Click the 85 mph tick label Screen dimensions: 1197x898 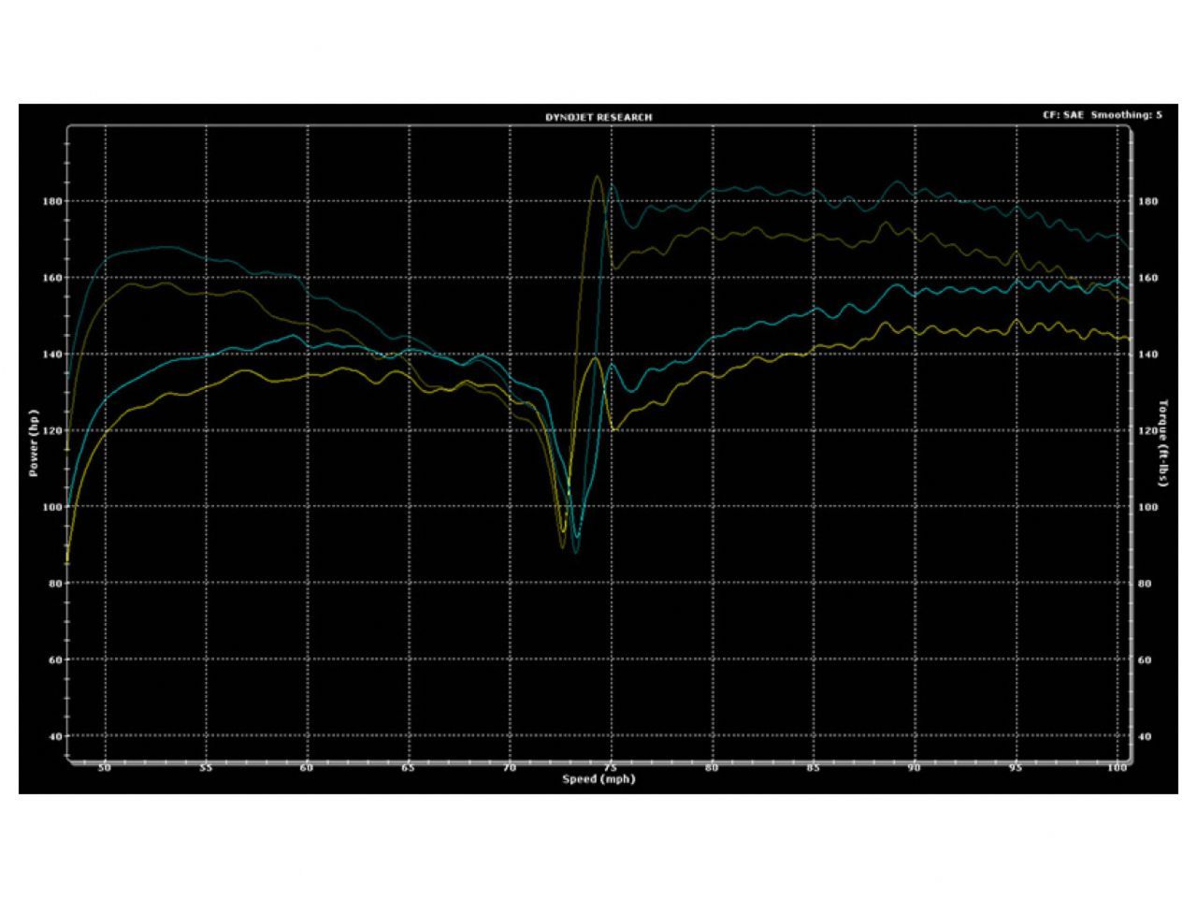(x=814, y=768)
